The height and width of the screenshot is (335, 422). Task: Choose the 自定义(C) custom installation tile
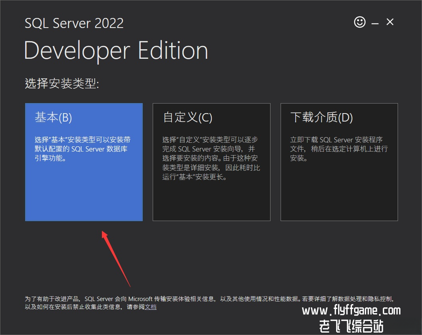(x=211, y=162)
